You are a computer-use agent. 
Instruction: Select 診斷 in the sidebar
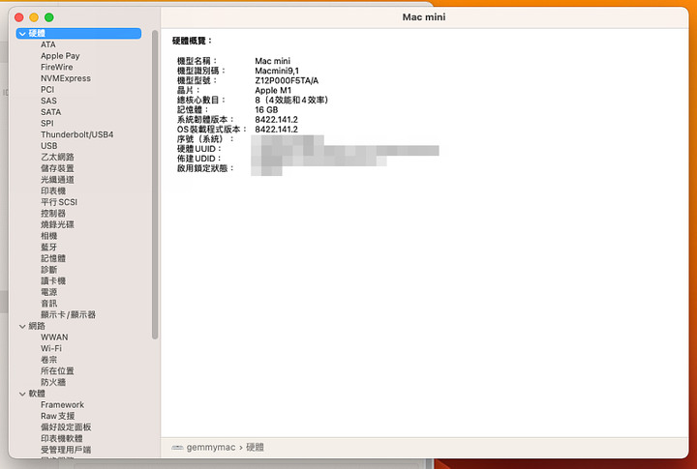pos(49,270)
